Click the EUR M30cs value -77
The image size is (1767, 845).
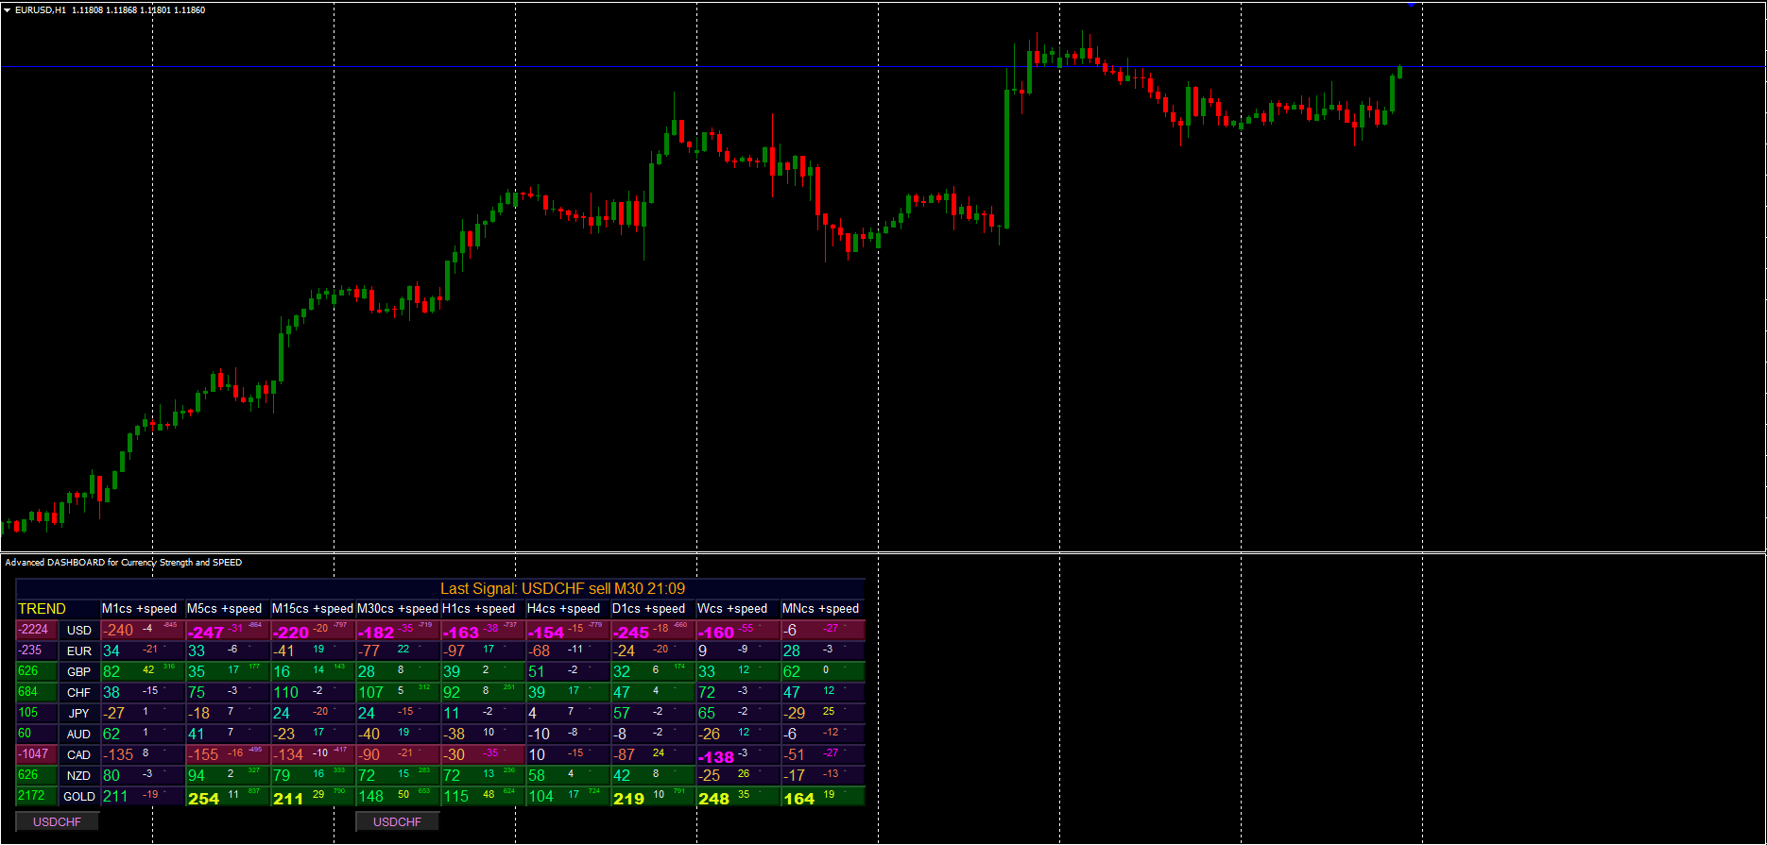(369, 651)
